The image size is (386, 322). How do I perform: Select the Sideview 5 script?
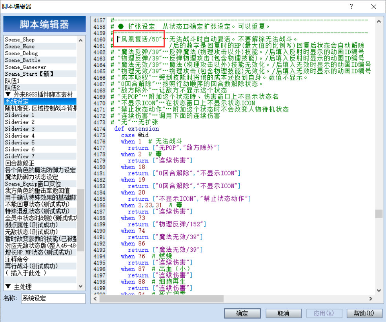coord(40,142)
